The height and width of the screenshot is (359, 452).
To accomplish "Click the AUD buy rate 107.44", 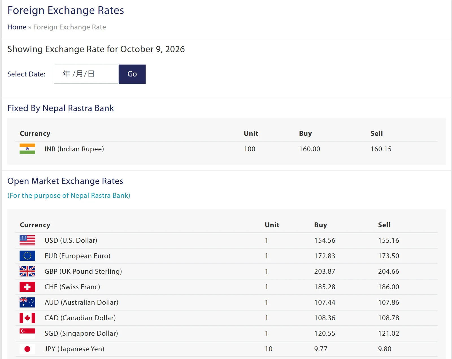I will pyautogui.click(x=325, y=302).
